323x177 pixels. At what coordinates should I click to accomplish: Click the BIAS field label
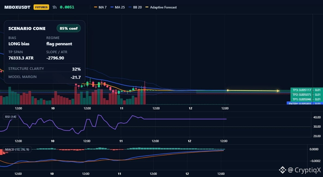pyautogui.click(x=12, y=38)
